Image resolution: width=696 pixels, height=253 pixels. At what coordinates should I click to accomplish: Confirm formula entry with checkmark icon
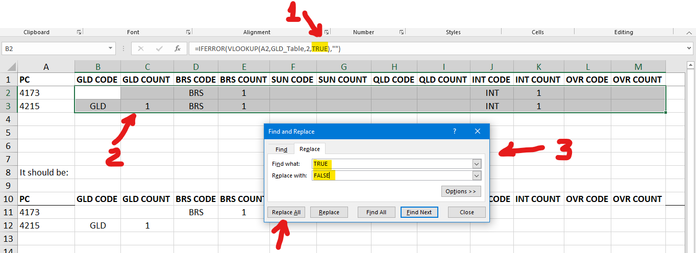coord(159,48)
